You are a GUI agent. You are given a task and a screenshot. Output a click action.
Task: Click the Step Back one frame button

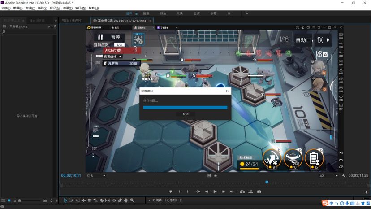coord(207,192)
